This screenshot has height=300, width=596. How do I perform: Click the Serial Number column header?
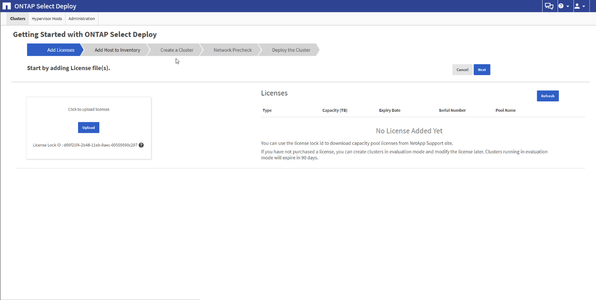(452, 111)
